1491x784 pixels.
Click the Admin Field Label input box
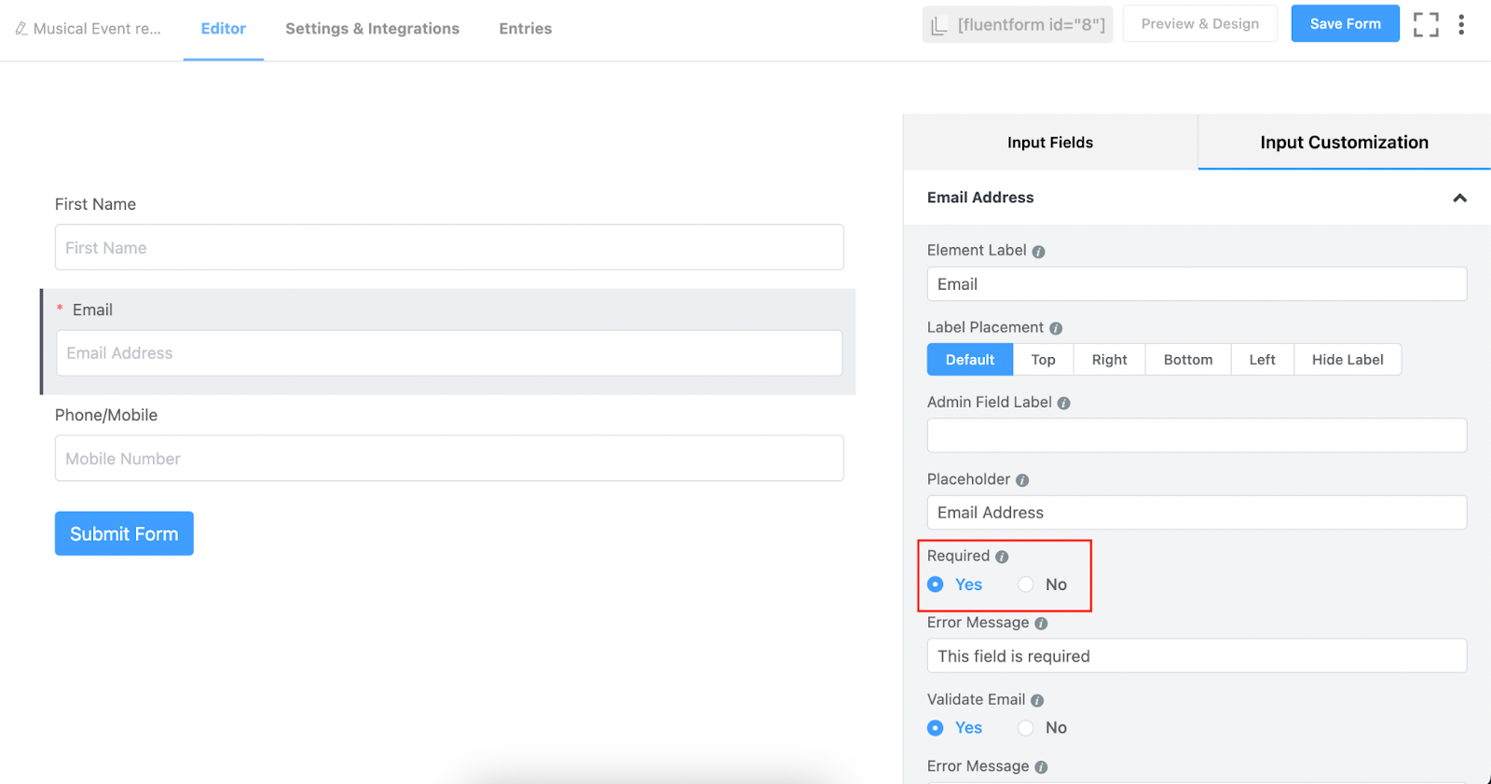(x=1197, y=435)
